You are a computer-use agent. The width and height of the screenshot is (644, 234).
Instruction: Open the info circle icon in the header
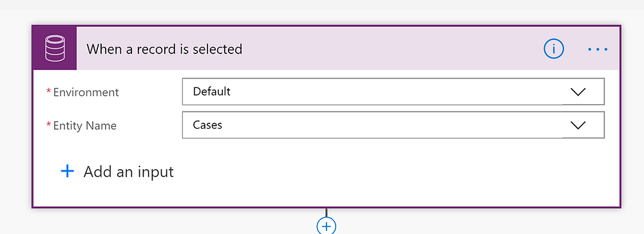coord(554,49)
